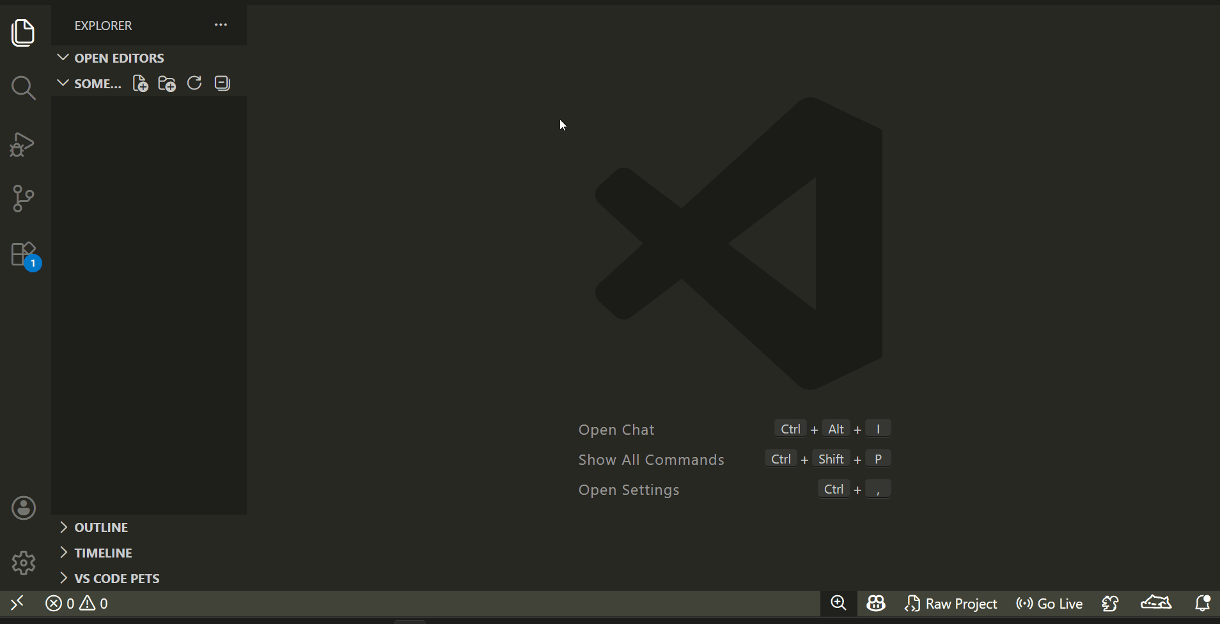This screenshot has height=624, width=1220.
Task: Click the EXPLORER panel title
Action: (103, 26)
